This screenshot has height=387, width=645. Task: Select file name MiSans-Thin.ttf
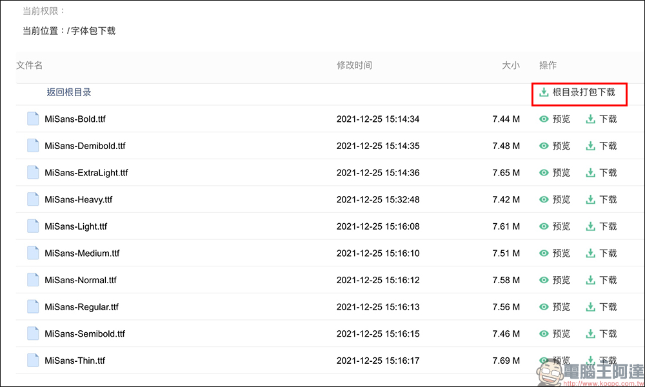point(74,361)
